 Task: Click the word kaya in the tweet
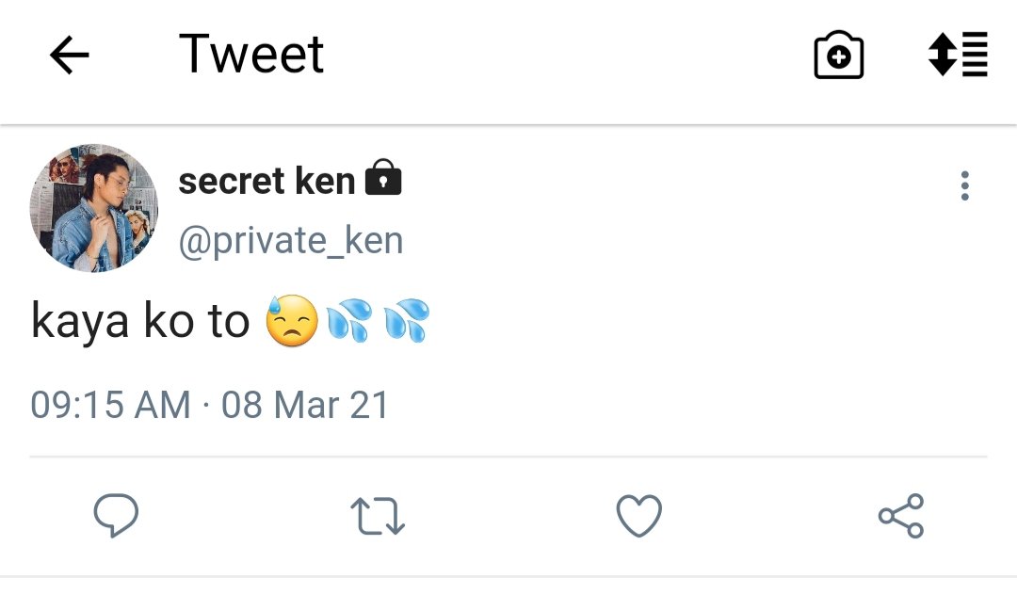(80, 322)
